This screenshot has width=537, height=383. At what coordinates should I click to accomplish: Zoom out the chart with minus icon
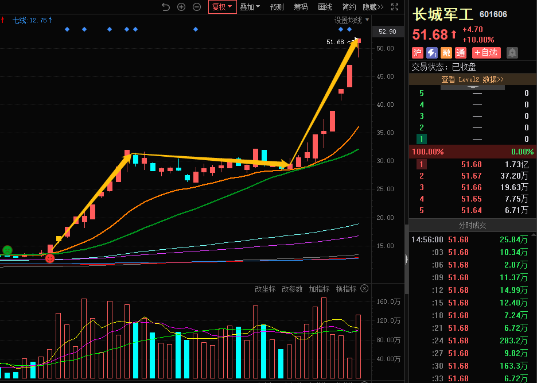[197, 7]
